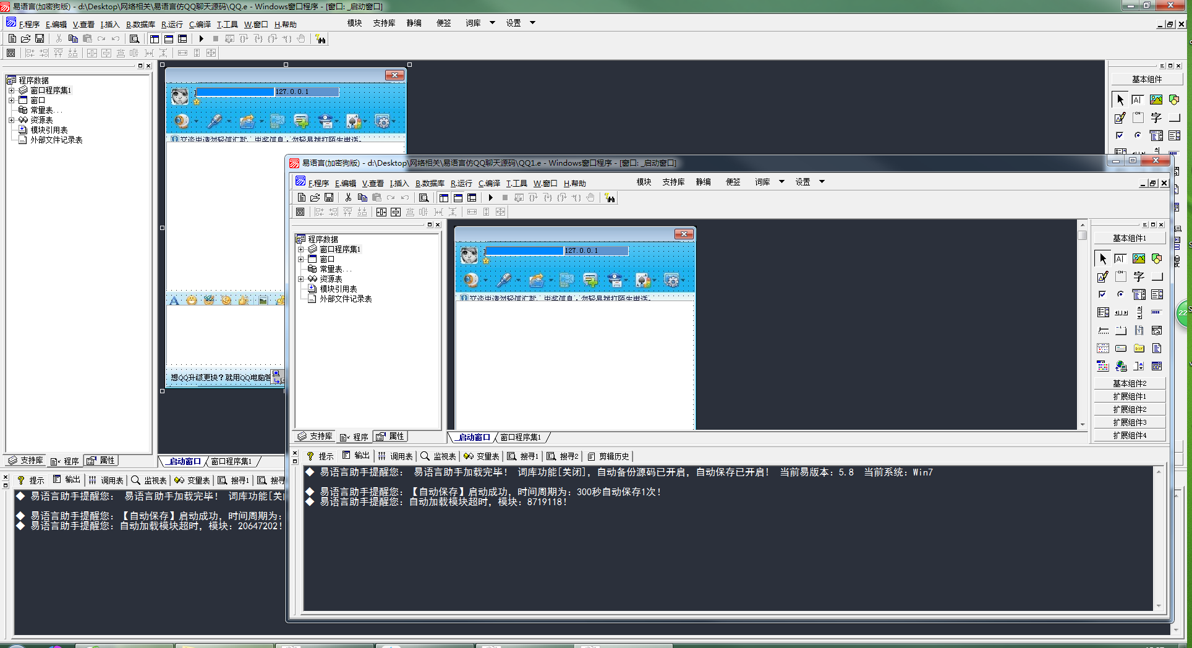Switch to 输出 tab in front bottom panel
The width and height of the screenshot is (1192, 648).
pyautogui.click(x=356, y=456)
